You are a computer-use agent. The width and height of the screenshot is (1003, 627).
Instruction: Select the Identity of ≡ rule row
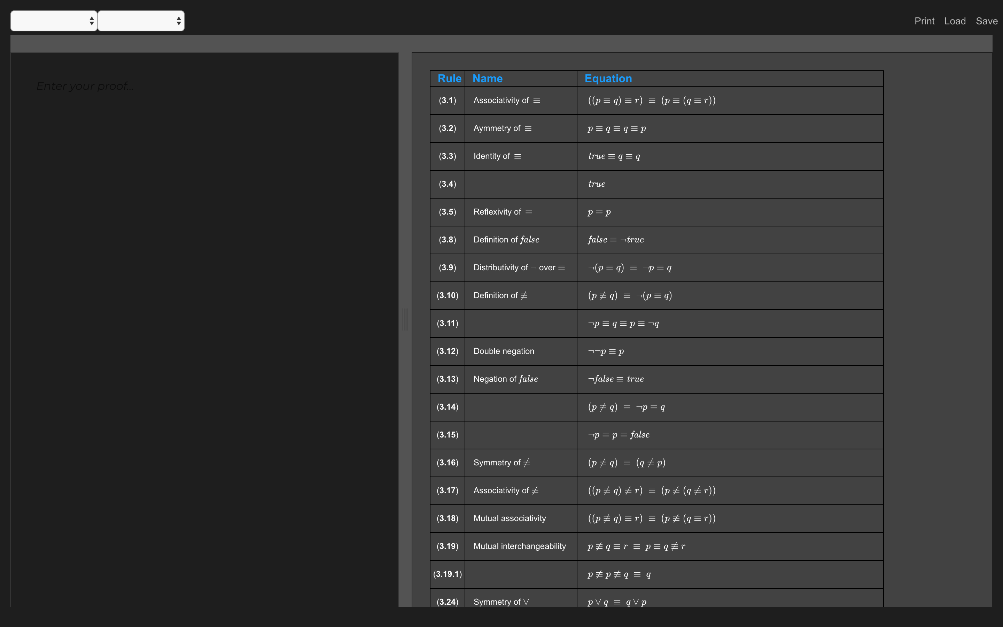(x=497, y=156)
